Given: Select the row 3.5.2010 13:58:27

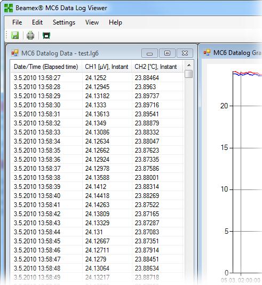Looking at the screenshot, I should pyautogui.click(x=97, y=78).
